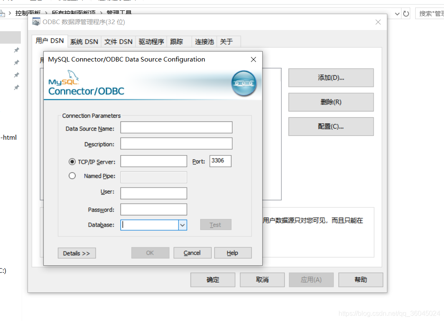
Task: Click inside the Database combo box field
Action: click(x=150, y=225)
